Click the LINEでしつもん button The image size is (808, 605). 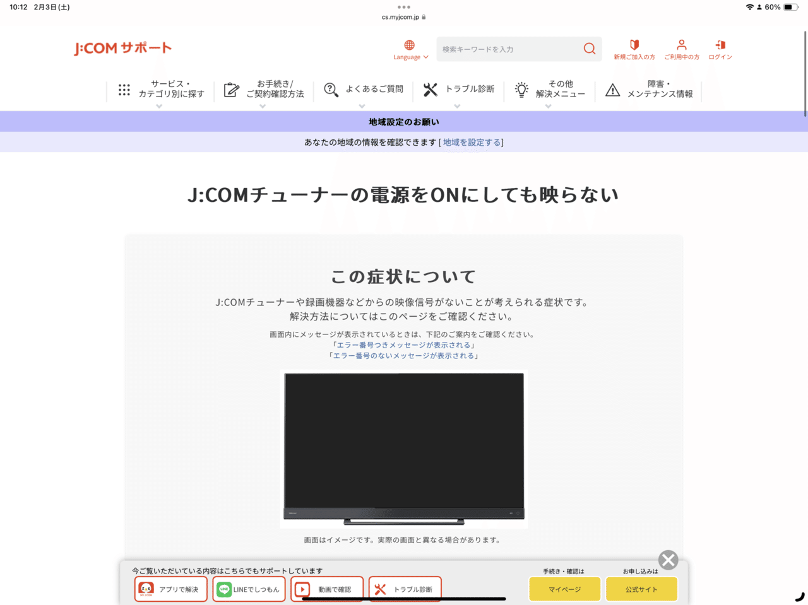pyautogui.click(x=249, y=589)
